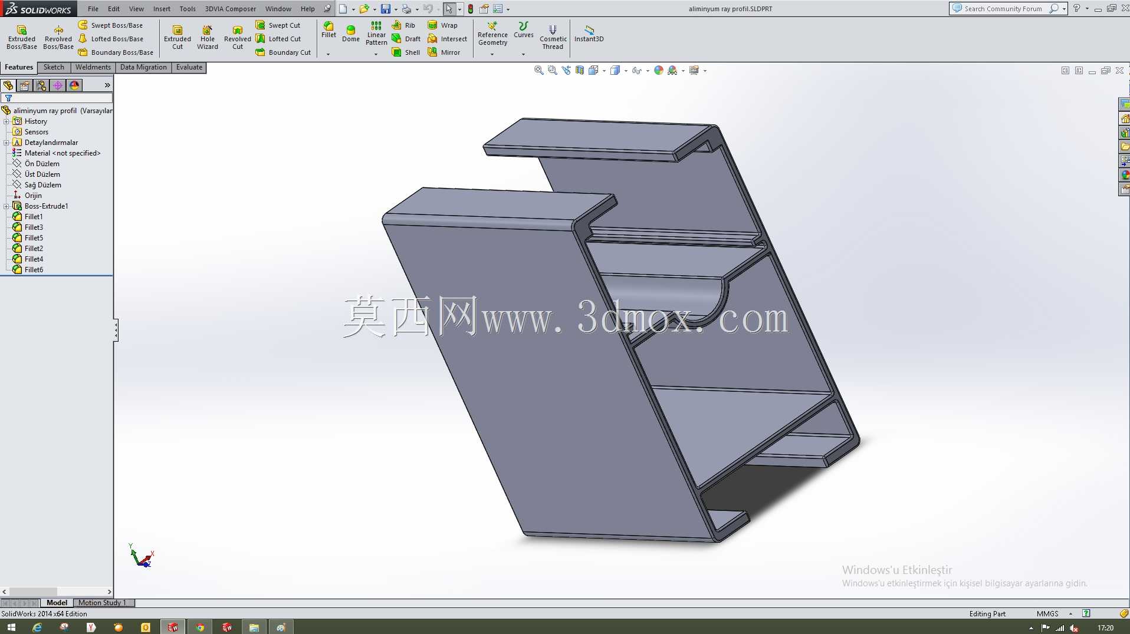Select the Dome tool

[x=351, y=33]
